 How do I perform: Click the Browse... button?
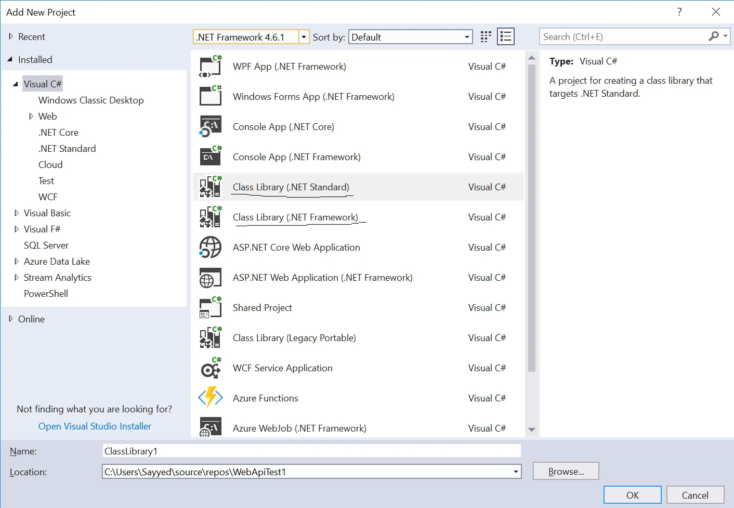(x=566, y=471)
